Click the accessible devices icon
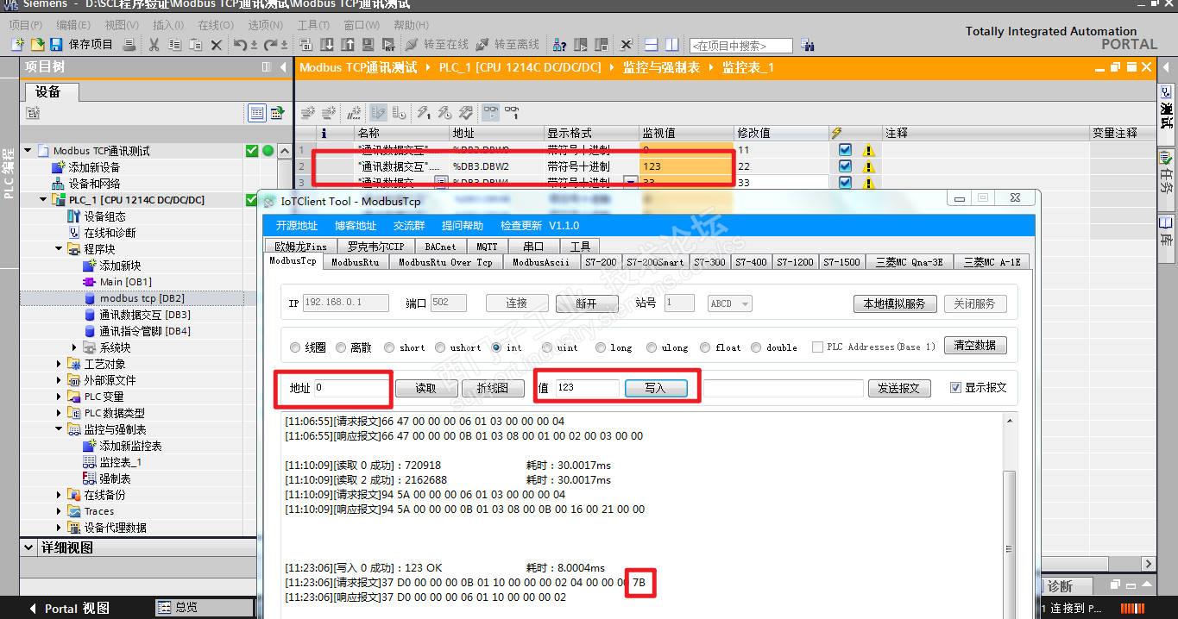Viewport: 1178px width, 619px height. (x=559, y=45)
